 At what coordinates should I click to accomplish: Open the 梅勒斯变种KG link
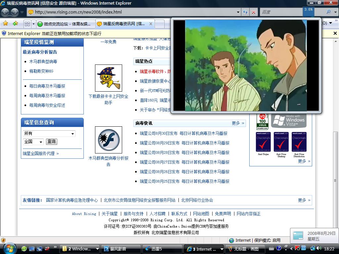click(x=41, y=71)
